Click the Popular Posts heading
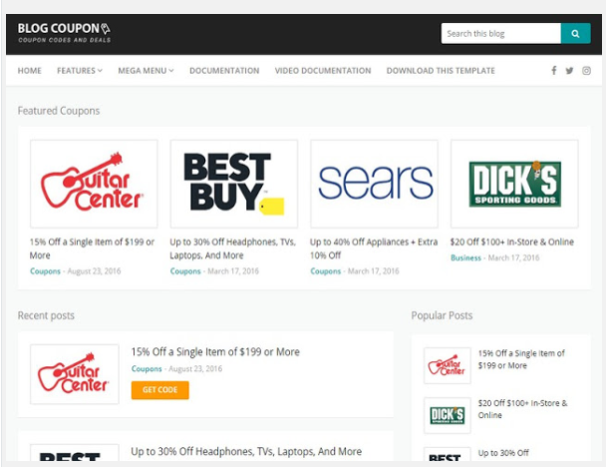This screenshot has height=467, width=606. (x=442, y=315)
